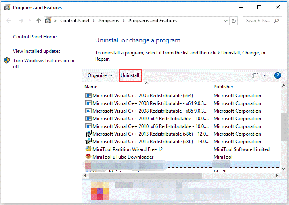Screen dimensions: 289x205
Task: Expand the chevron after Control Panel breadcrumb
Action: [x=94, y=21]
